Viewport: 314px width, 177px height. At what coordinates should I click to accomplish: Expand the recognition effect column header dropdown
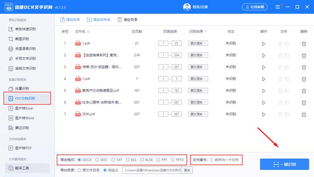206,31
